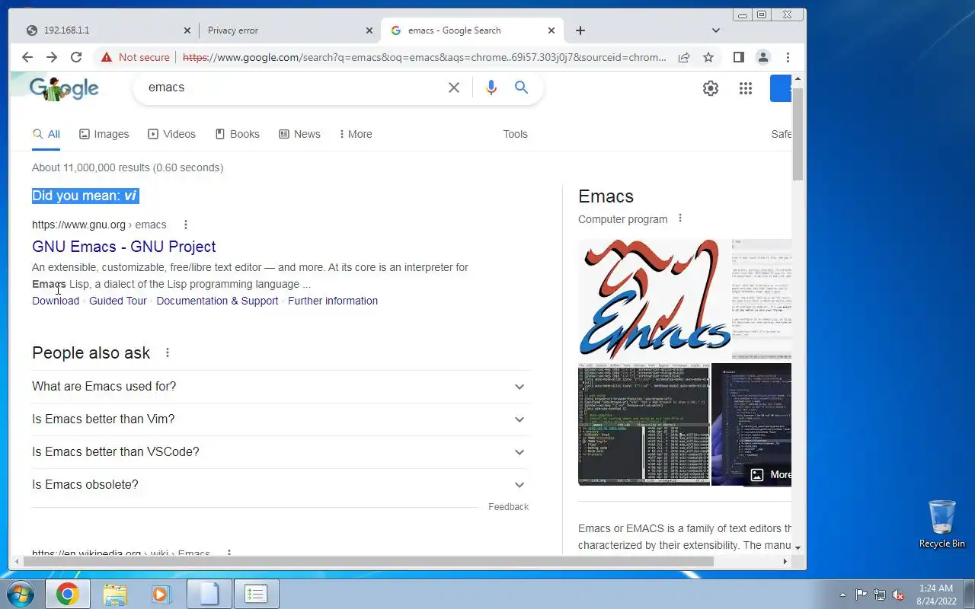Viewport: 975px width, 609px height.
Task: Click the horizontal scrollbar thumb
Action: [x=369, y=562]
